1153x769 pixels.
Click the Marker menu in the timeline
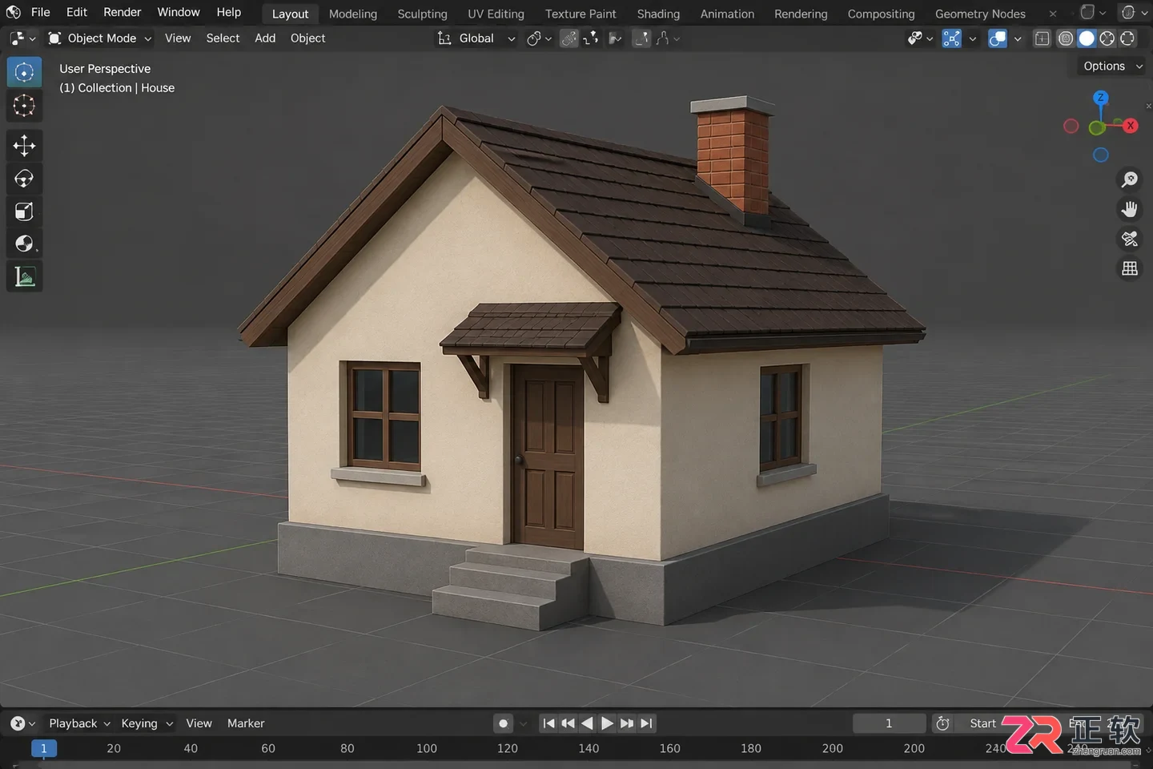pos(246,723)
